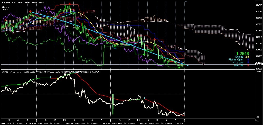This screenshot has height=125, width=263.
Task: Click the Daily Av label
Action: point(239,65)
